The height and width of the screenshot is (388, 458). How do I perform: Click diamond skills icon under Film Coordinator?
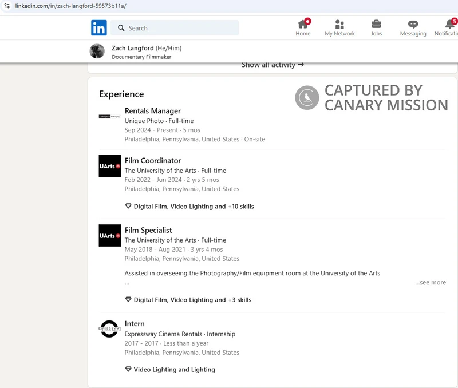[x=128, y=206]
